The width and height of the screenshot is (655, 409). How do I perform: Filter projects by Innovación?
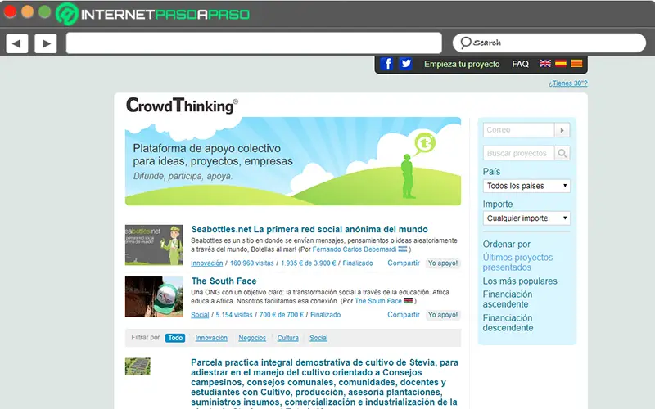[x=211, y=338]
